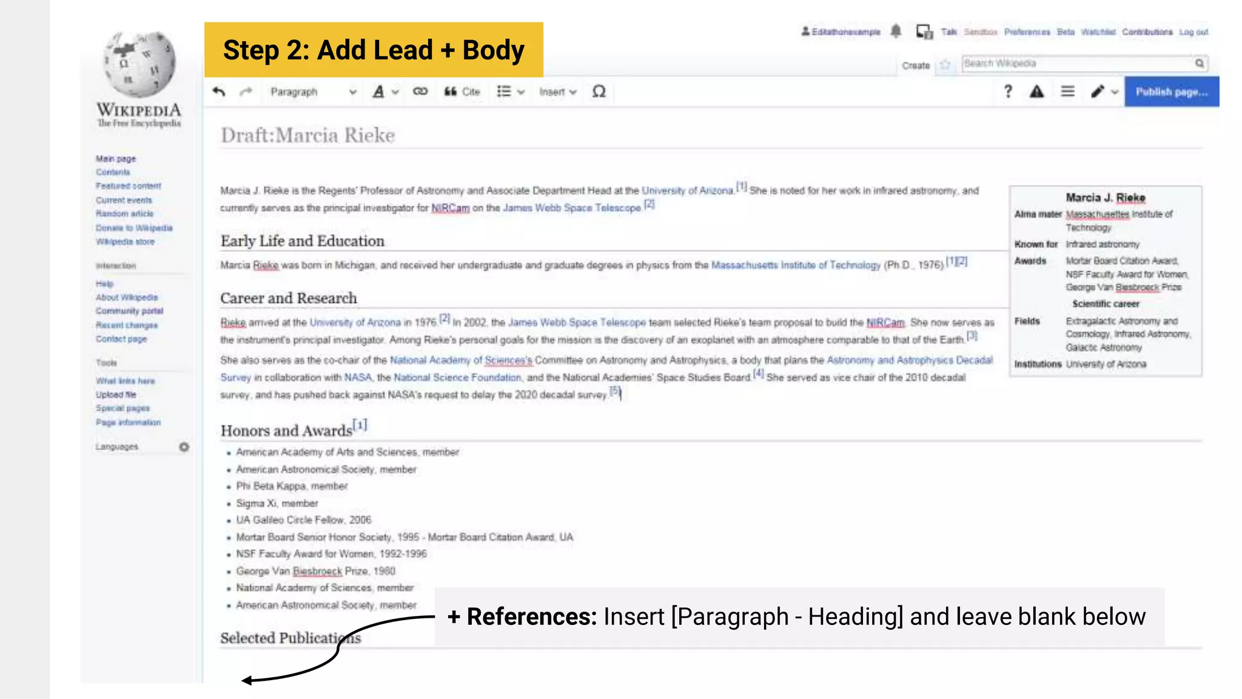Click the help question mark icon
This screenshot has height=699, width=1242.
[x=1008, y=92]
